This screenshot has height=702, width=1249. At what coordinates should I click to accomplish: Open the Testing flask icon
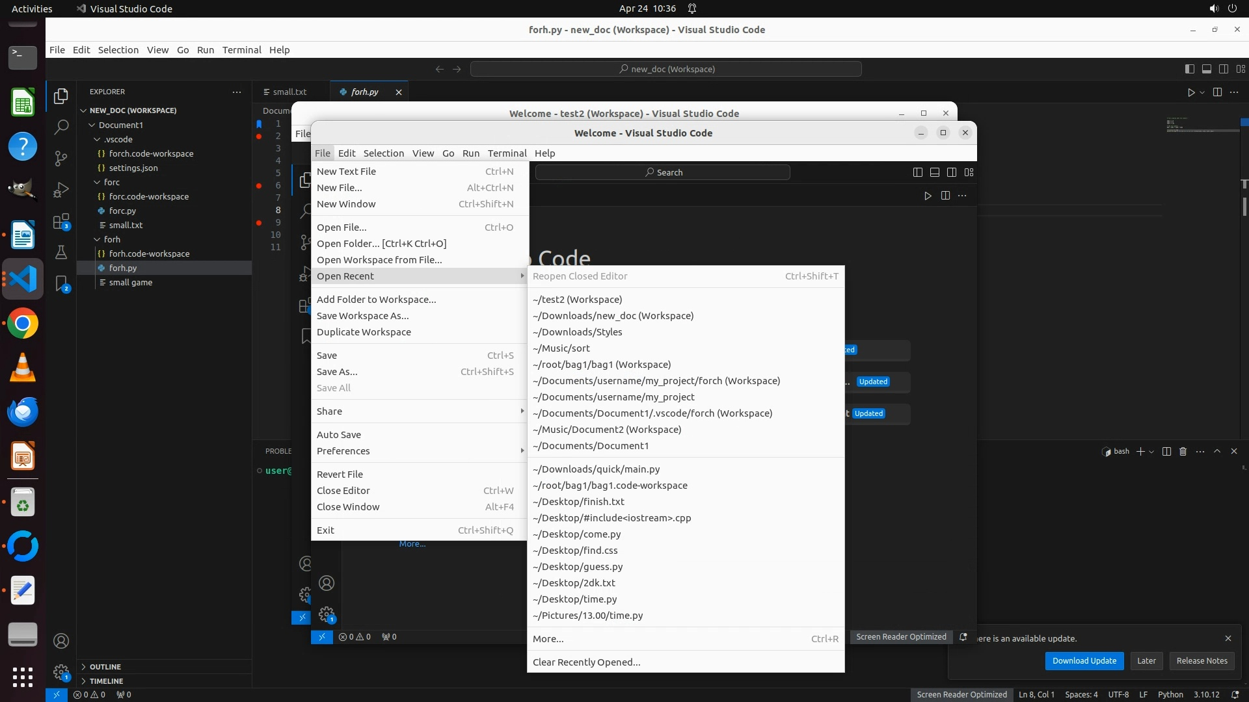pos(61,252)
